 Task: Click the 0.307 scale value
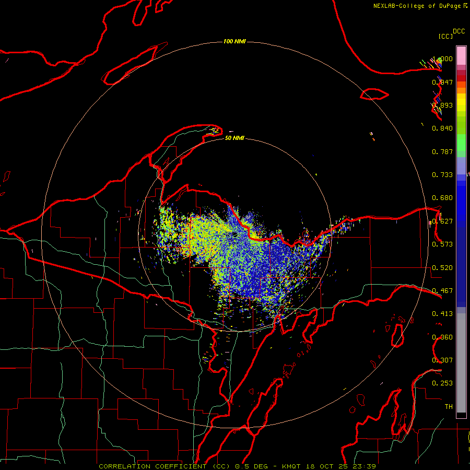(442, 360)
